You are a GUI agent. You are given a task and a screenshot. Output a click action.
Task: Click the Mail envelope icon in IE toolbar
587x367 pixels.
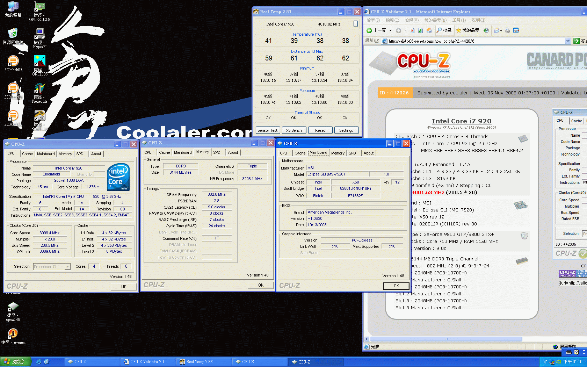pyautogui.click(x=497, y=30)
